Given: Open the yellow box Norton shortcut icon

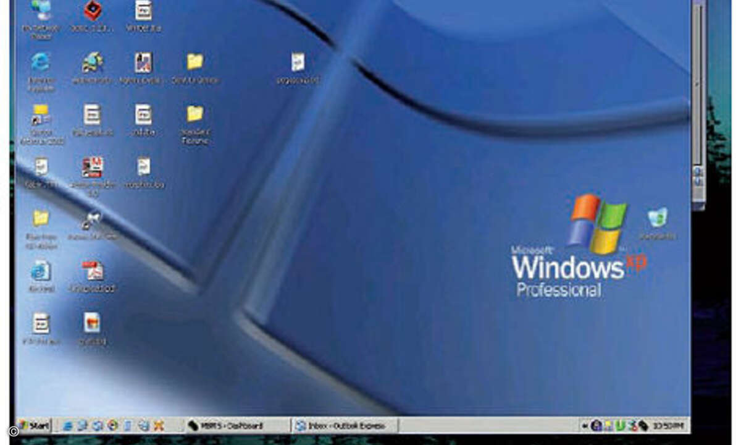Looking at the screenshot, I should 41,114.
